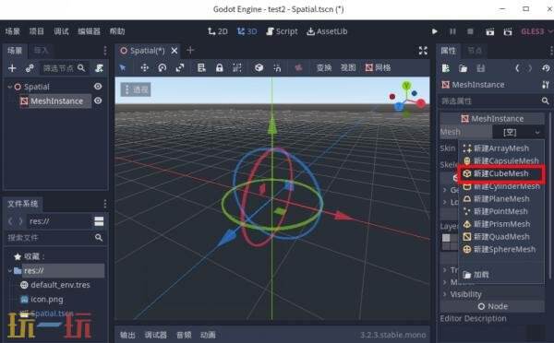The image size is (554, 343).
Task: Switch to the 2D workspace
Action: pos(218,31)
